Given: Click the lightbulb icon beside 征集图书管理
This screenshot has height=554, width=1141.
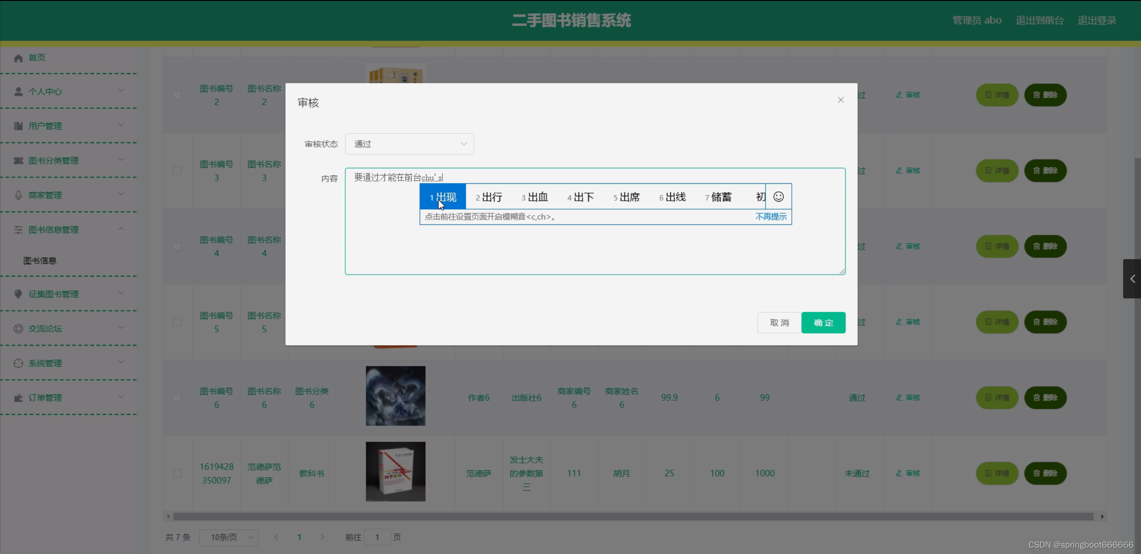Looking at the screenshot, I should (18, 294).
